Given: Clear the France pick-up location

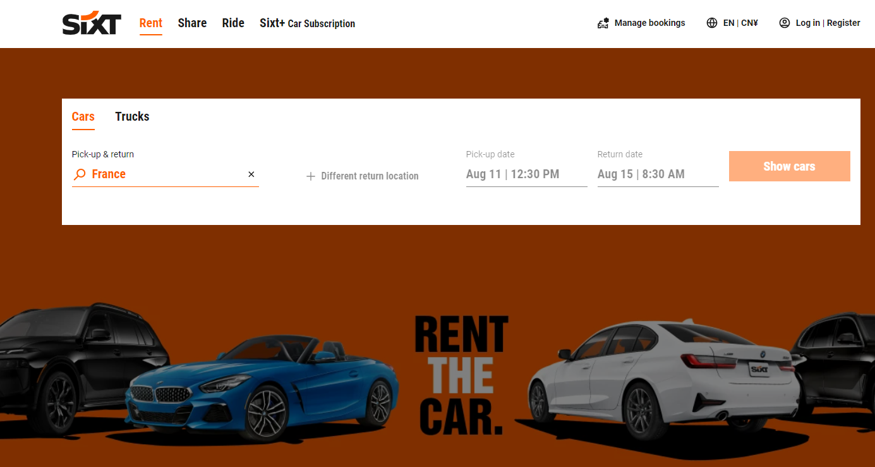Looking at the screenshot, I should (251, 174).
